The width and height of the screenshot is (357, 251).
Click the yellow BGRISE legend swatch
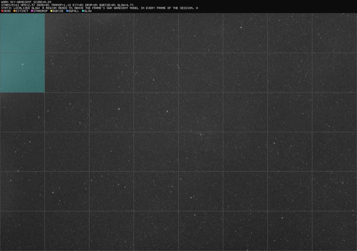pyautogui.click(x=52, y=11)
